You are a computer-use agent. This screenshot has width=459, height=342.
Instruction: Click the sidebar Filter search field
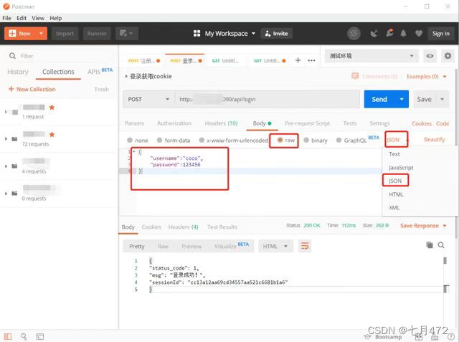click(x=60, y=56)
